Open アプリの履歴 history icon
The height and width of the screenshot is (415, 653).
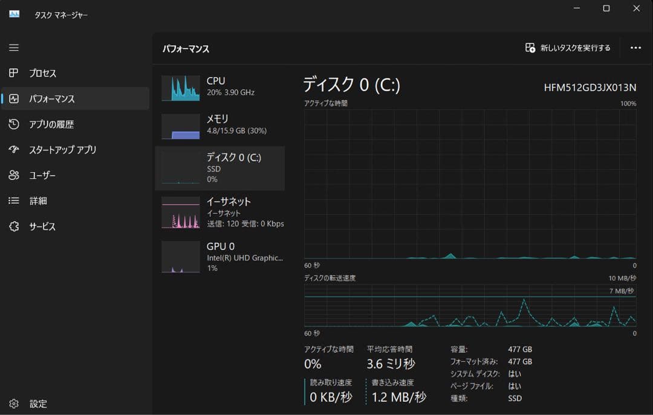pos(14,124)
